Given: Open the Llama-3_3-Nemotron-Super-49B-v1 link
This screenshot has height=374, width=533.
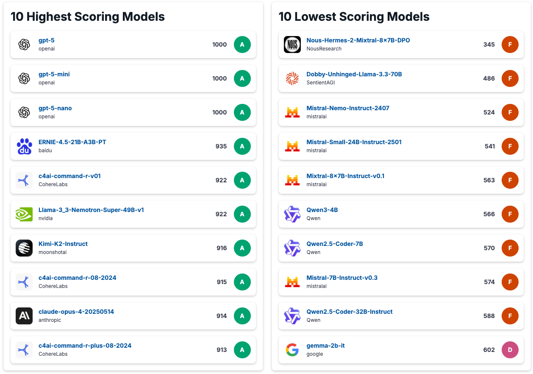Looking at the screenshot, I should pyautogui.click(x=91, y=210).
